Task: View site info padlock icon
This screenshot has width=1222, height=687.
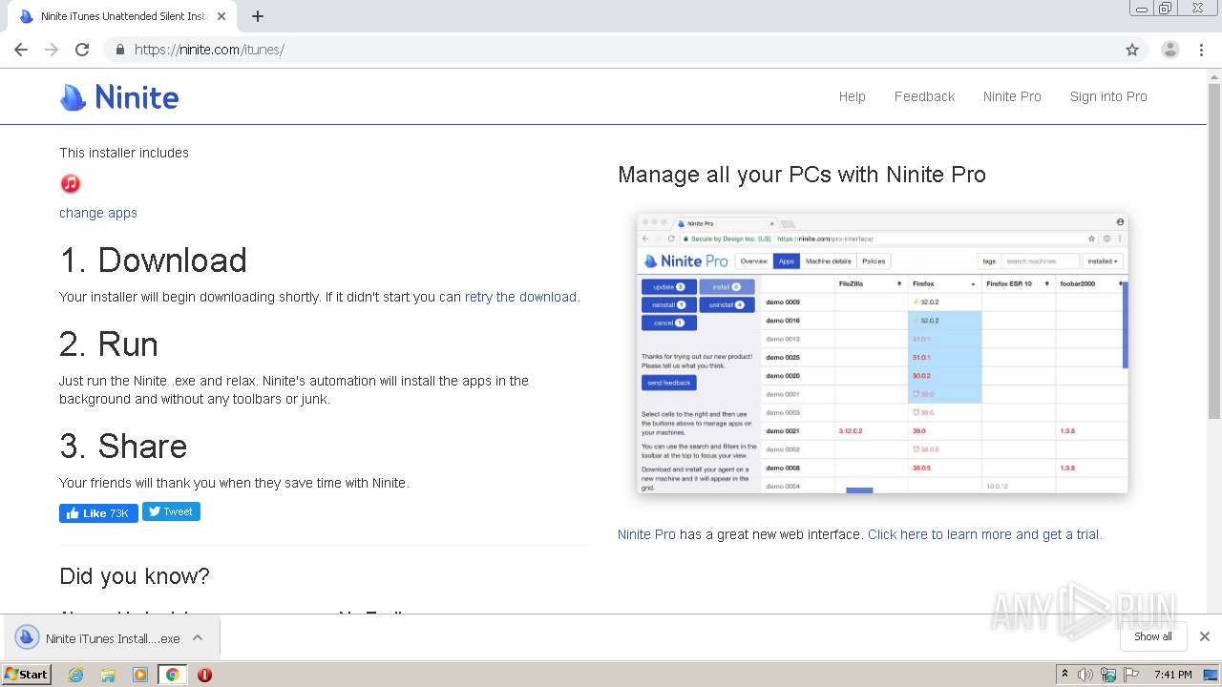Action: [x=120, y=50]
